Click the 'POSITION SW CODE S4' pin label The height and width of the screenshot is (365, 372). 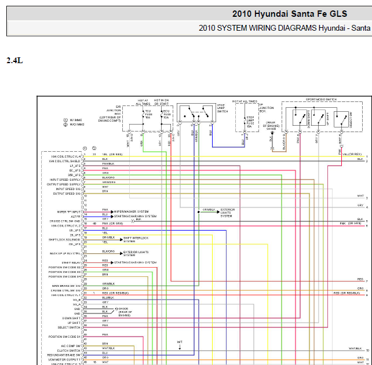[x=64, y=276]
